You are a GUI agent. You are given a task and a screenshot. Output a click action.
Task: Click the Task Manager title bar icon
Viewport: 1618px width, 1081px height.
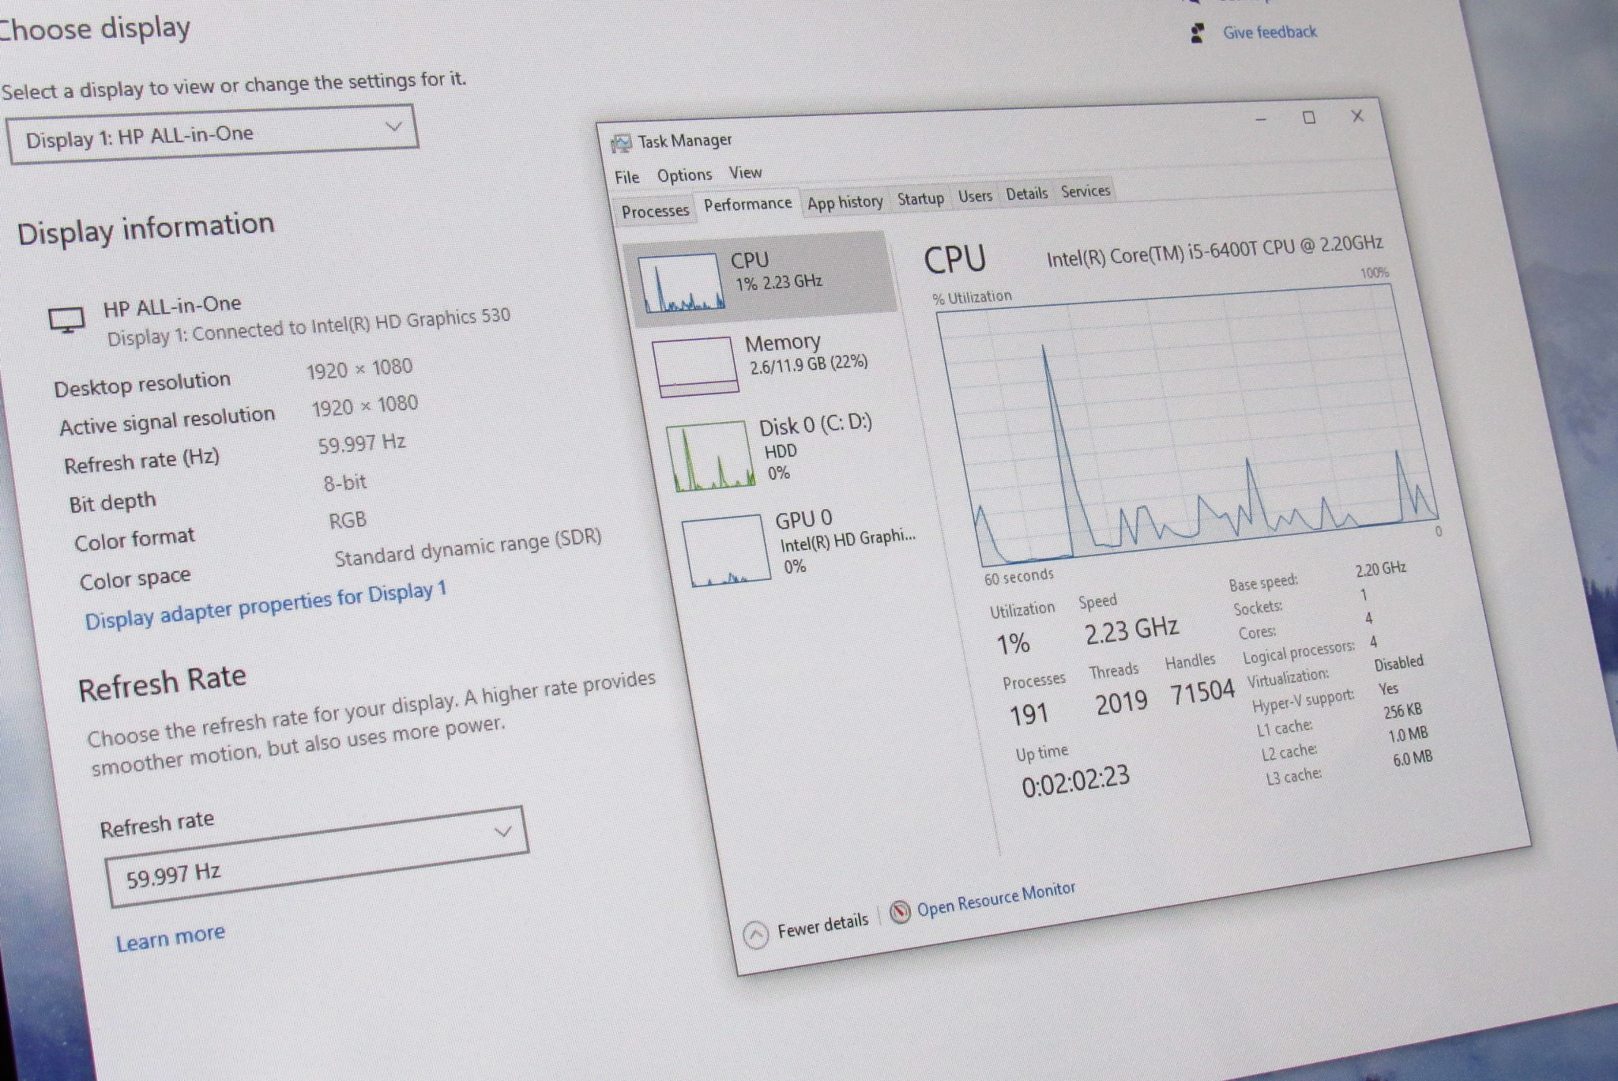621,144
